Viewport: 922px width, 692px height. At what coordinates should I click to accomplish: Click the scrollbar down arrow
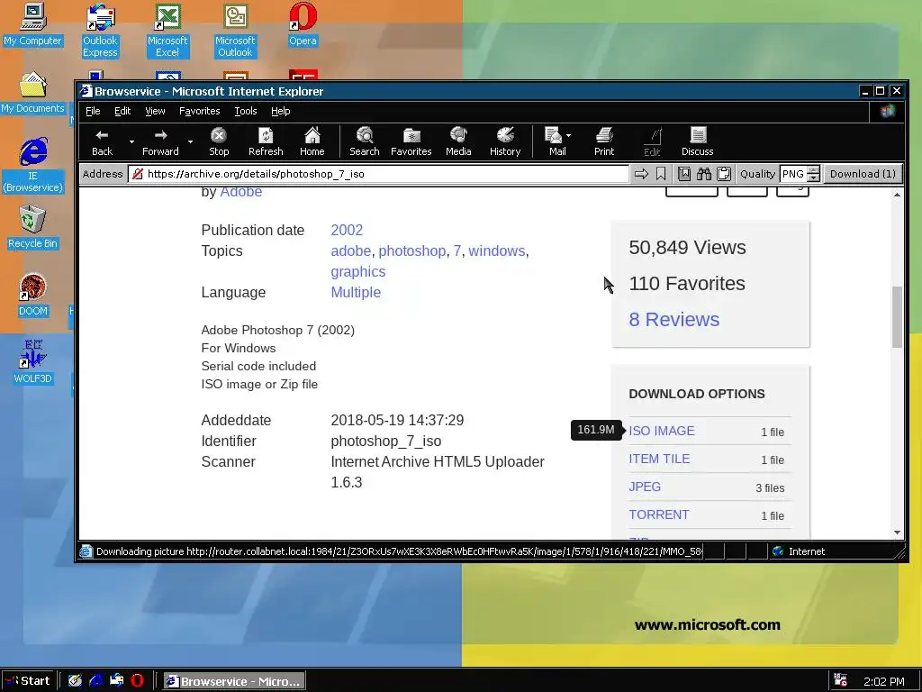click(x=897, y=532)
